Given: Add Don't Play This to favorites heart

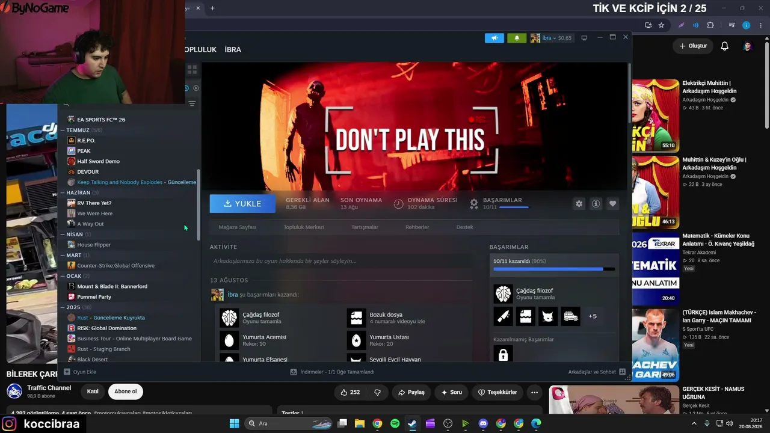Looking at the screenshot, I should [x=612, y=204].
